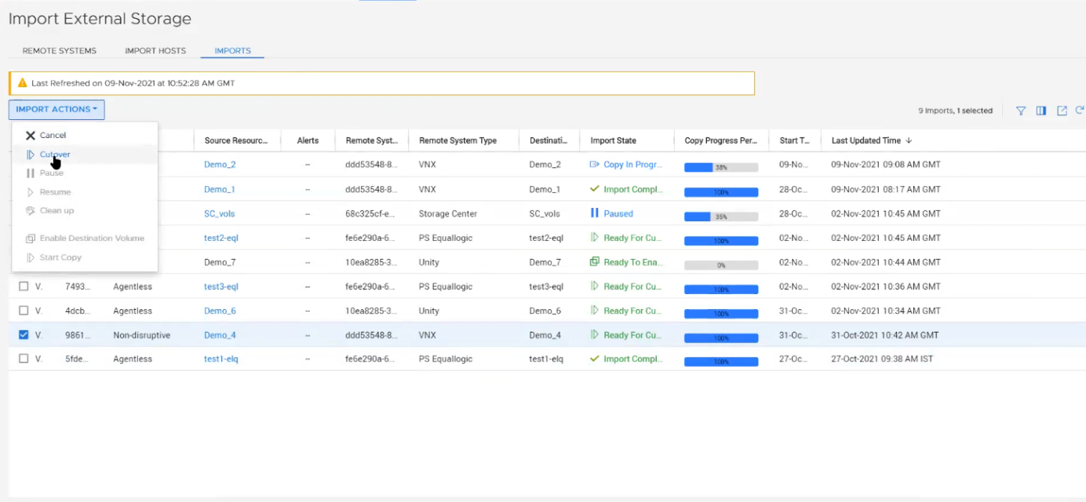The image size is (1086, 502).
Task: Sort by the Copy Progress Per... column header
Action: 721,140
